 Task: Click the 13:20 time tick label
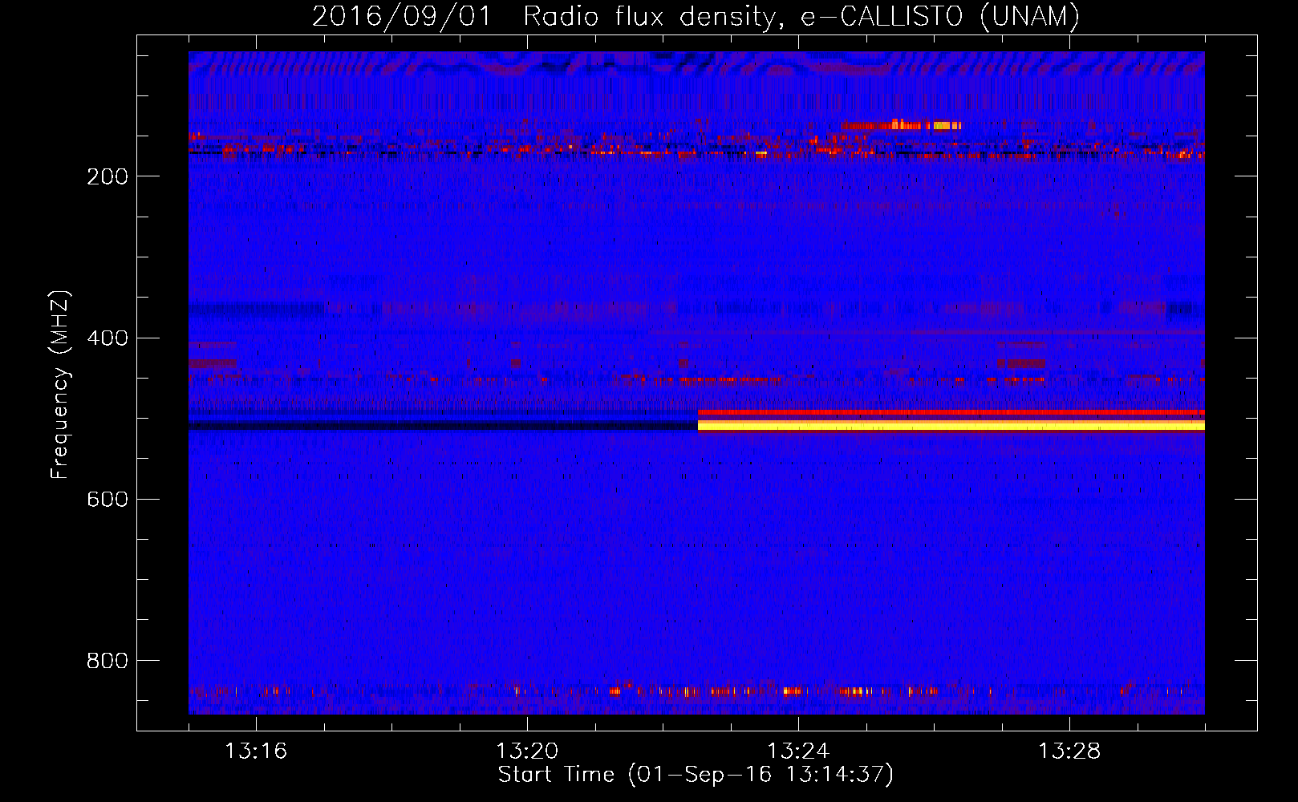click(x=527, y=751)
